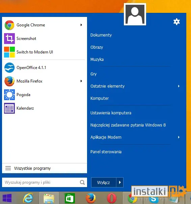Launch Mozilla Firefox from its start menu icon
The image size is (191, 204).
[x=9, y=81]
